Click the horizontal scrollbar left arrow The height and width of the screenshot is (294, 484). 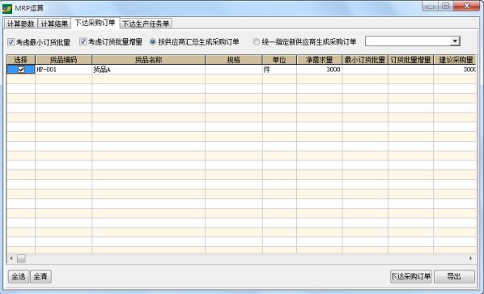click(11, 258)
